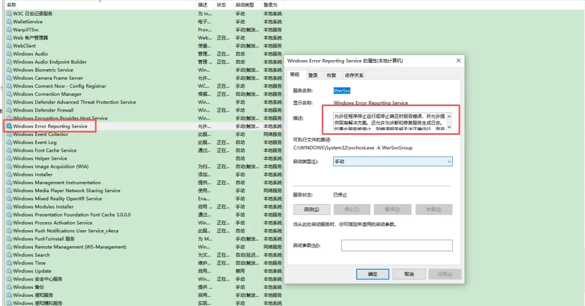
Task: Click gear icon of Windows Camera Frame Server
Action: (x=9, y=78)
